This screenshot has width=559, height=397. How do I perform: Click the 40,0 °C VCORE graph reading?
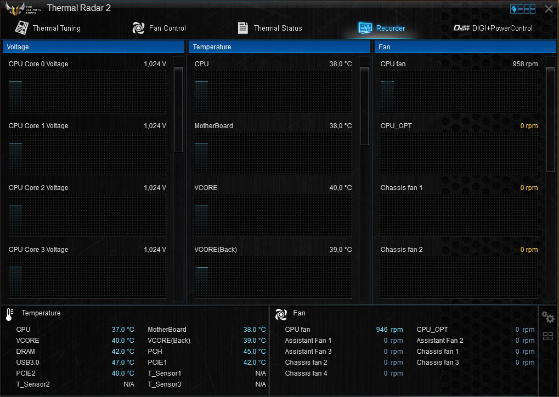tap(341, 188)
